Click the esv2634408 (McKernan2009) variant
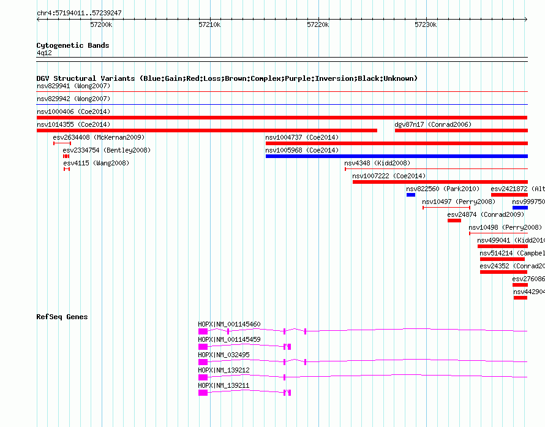545x427 pixels. (62, 143)
